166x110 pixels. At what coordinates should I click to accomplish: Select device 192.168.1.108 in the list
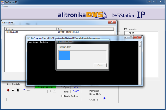(12, 32)
